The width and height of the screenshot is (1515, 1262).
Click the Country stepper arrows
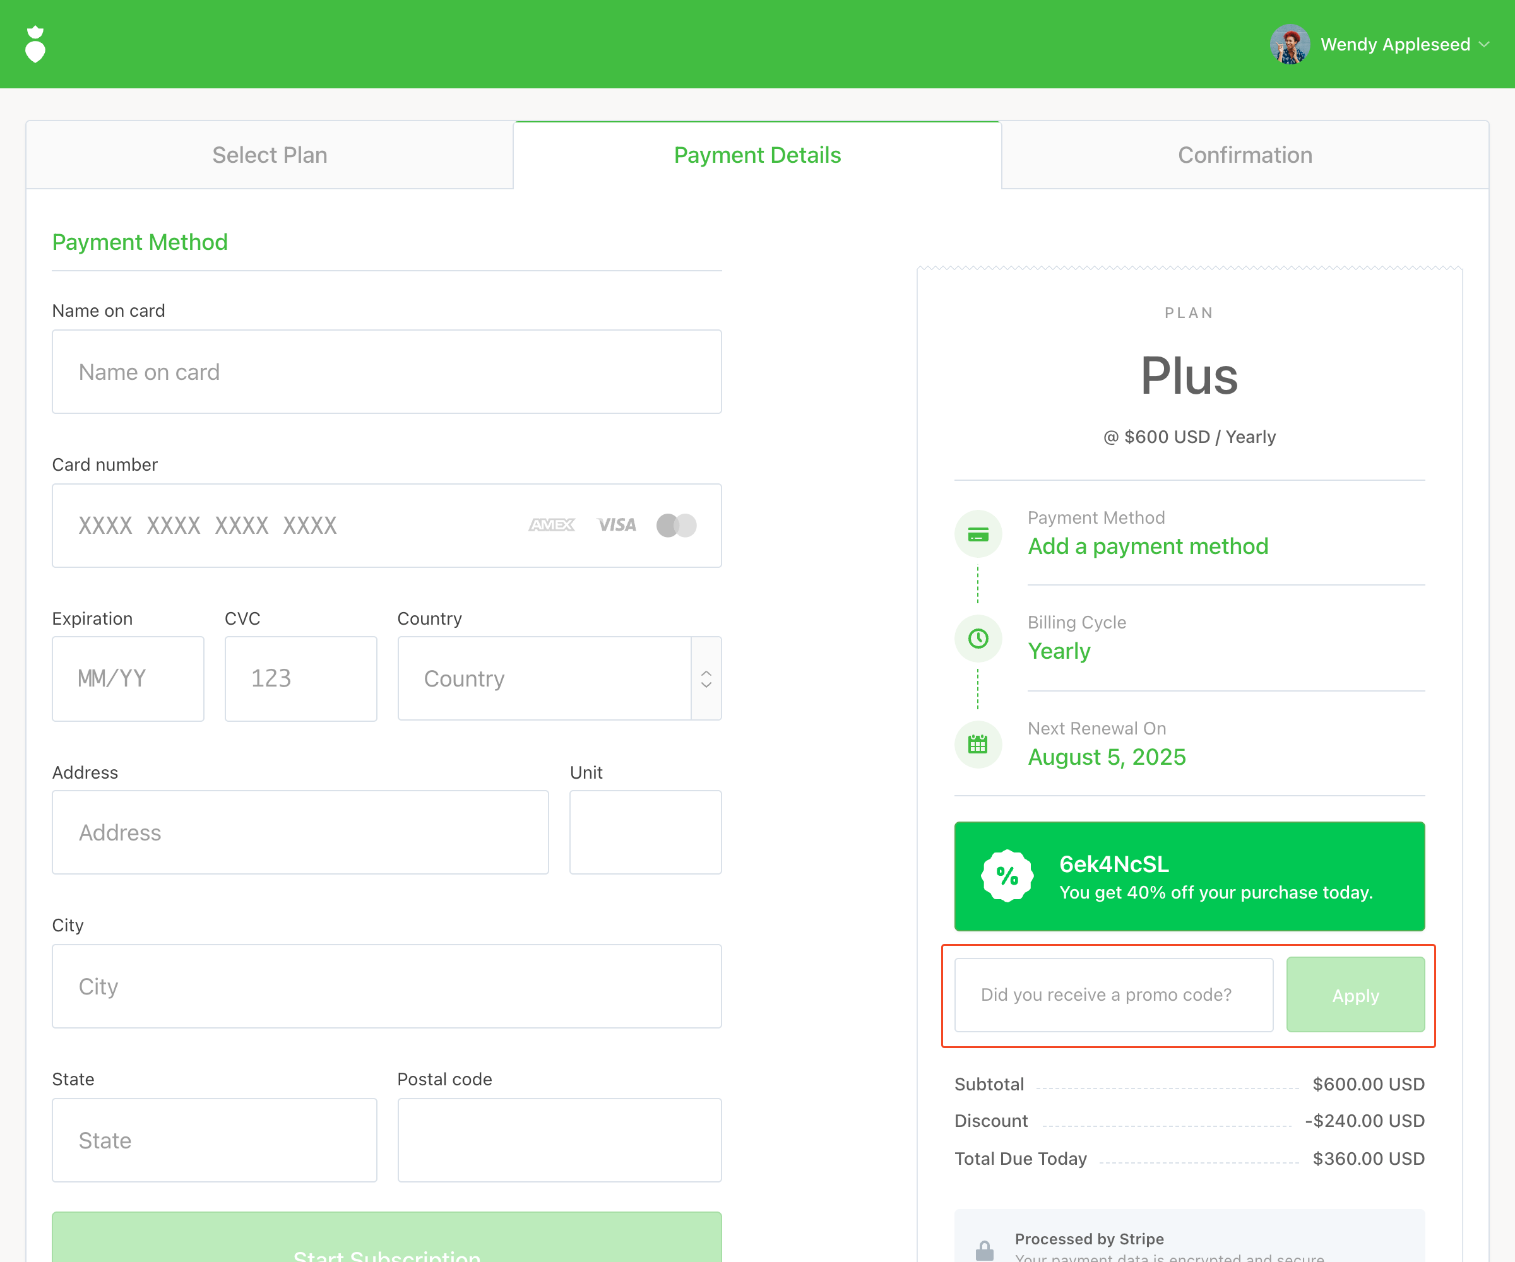706,678
